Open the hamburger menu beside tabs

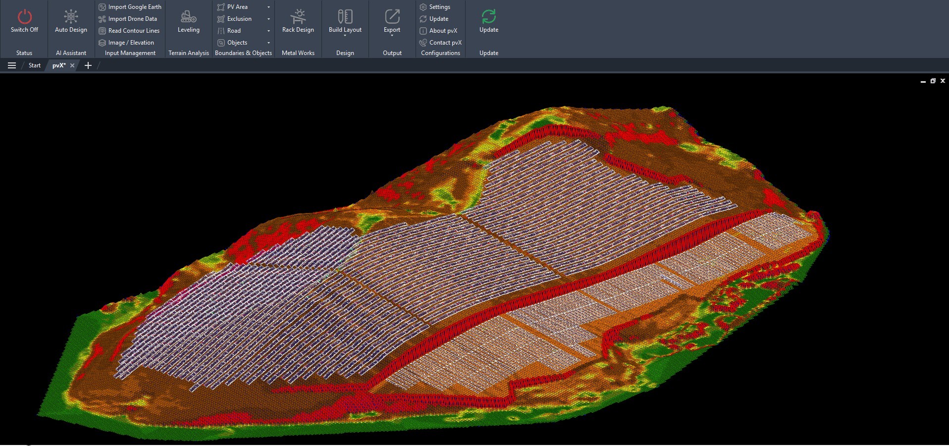tap(11, 65)
